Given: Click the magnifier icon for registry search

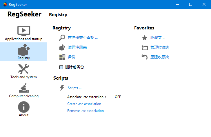Looking at the screenshot, I should (62, 37).
